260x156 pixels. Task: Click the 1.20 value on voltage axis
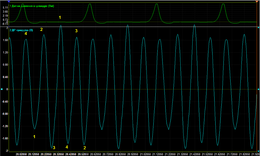pos(5,53)
